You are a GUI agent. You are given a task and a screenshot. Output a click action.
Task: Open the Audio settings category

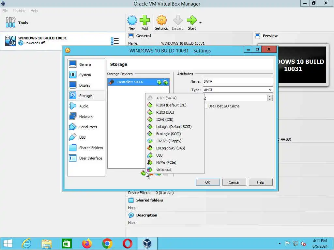click(86, 106)
